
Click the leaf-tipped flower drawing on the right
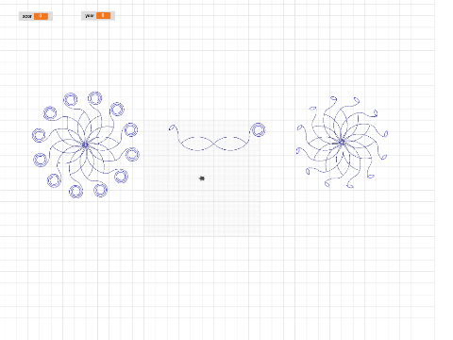click(342, 143)
